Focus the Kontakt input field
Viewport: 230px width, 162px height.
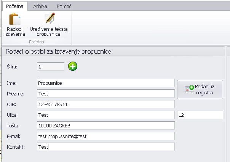[x=105, y=147]
